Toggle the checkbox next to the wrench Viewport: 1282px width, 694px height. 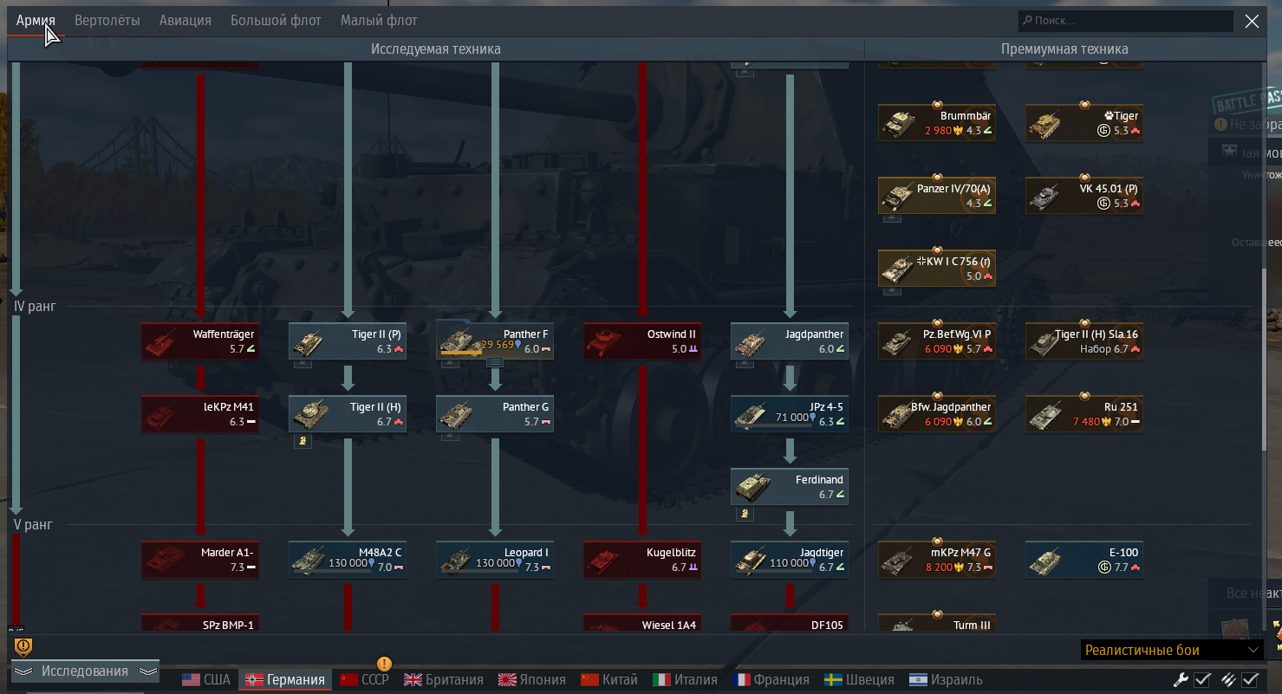[x=1202, y=680]
